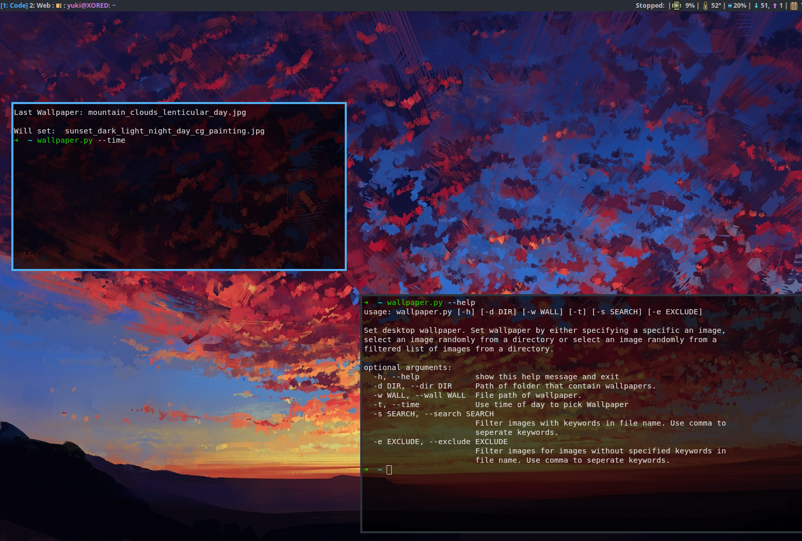
Task: Switch to the 1: Code workspace
Action: pyautogui.click(x=14, y=6)
